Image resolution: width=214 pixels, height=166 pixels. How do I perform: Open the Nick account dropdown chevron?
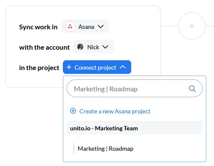[105, 47]
